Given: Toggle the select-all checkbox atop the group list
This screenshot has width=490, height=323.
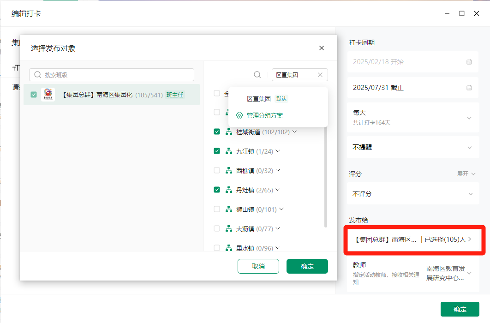Looking at the screenshot, I should 217,93.
